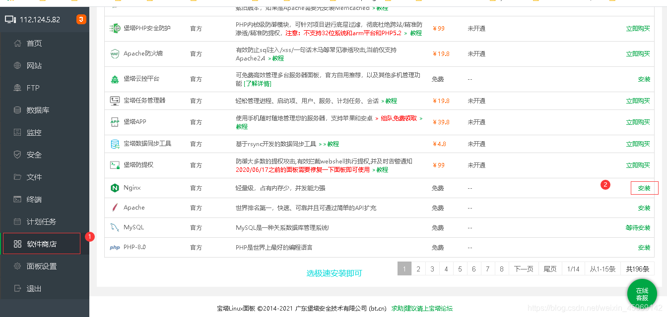Click the 堡塔APP icon
This screenshot has height=317, width=667.
pyautogui.click(x=115, y=122)
